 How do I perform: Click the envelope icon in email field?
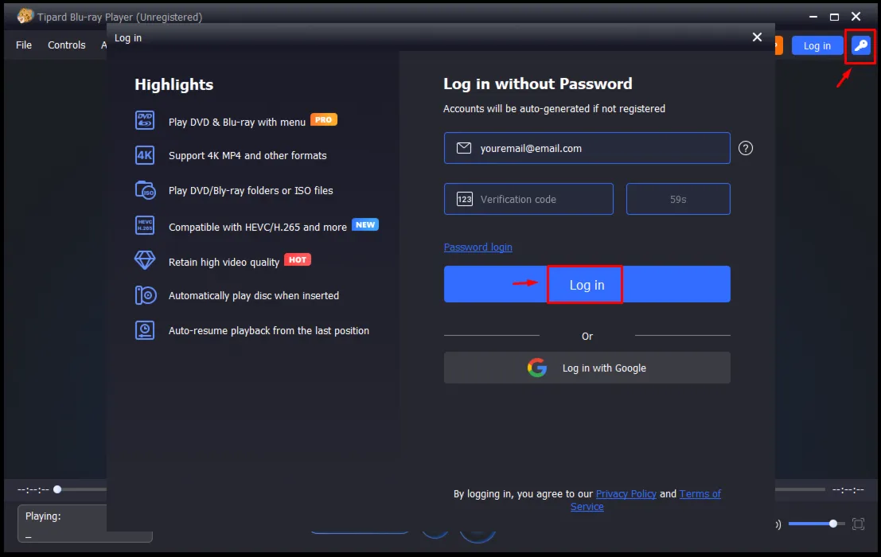pos(463,148)
